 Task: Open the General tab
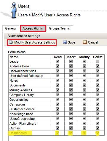coord(11,28)
